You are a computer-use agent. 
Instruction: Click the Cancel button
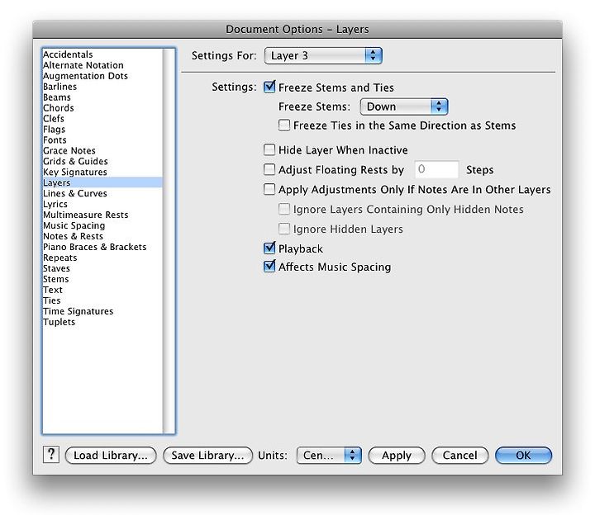(x=460, y=455)
